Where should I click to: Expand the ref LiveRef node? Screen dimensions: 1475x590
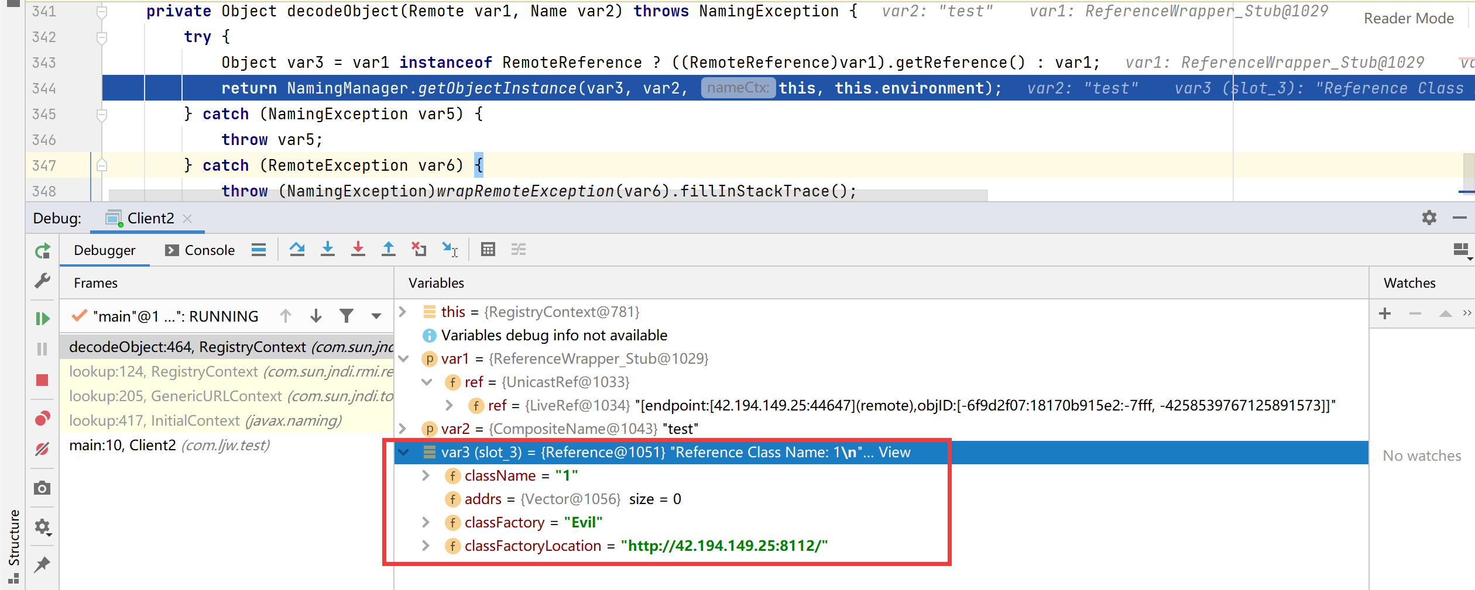point(450,405)
